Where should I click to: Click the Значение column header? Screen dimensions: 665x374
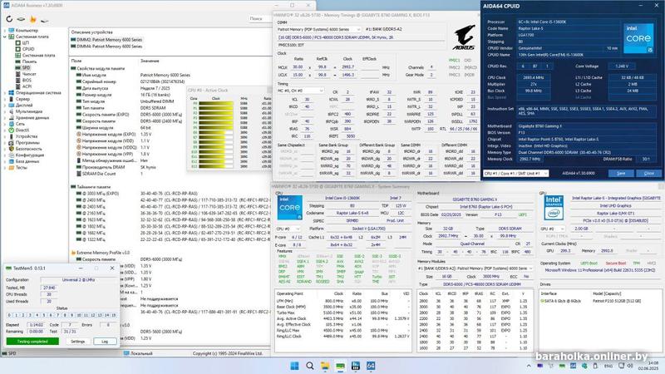[150, 61]
